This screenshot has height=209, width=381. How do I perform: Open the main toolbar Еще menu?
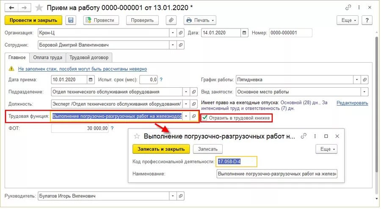[x=348, y=20]
